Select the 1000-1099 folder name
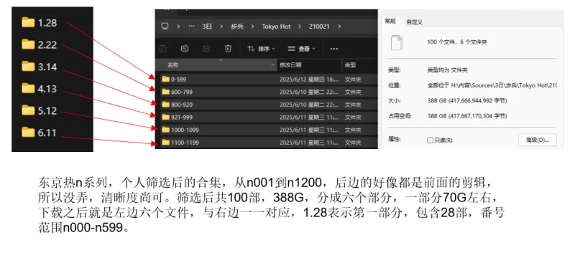The height and width of the screenshot is (258, 575). coord(185,130)
